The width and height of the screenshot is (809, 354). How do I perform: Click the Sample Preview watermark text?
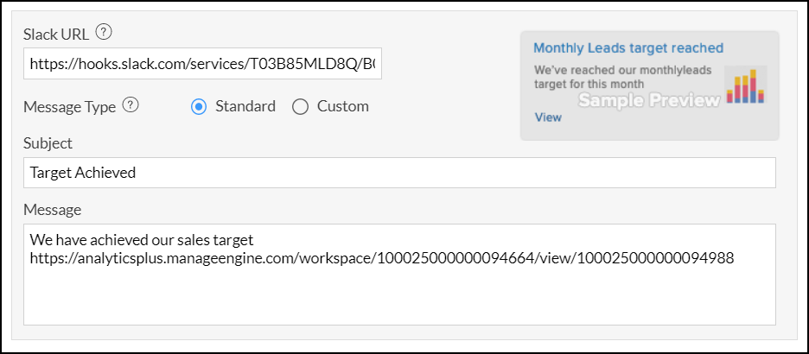(648, 100)
